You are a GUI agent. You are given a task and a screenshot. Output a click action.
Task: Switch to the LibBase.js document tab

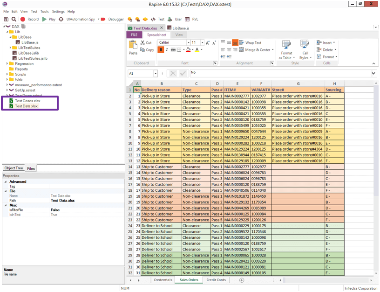pos(178,28)
